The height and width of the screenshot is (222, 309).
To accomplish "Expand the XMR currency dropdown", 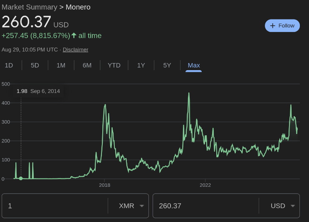I will tap(131, 206).
